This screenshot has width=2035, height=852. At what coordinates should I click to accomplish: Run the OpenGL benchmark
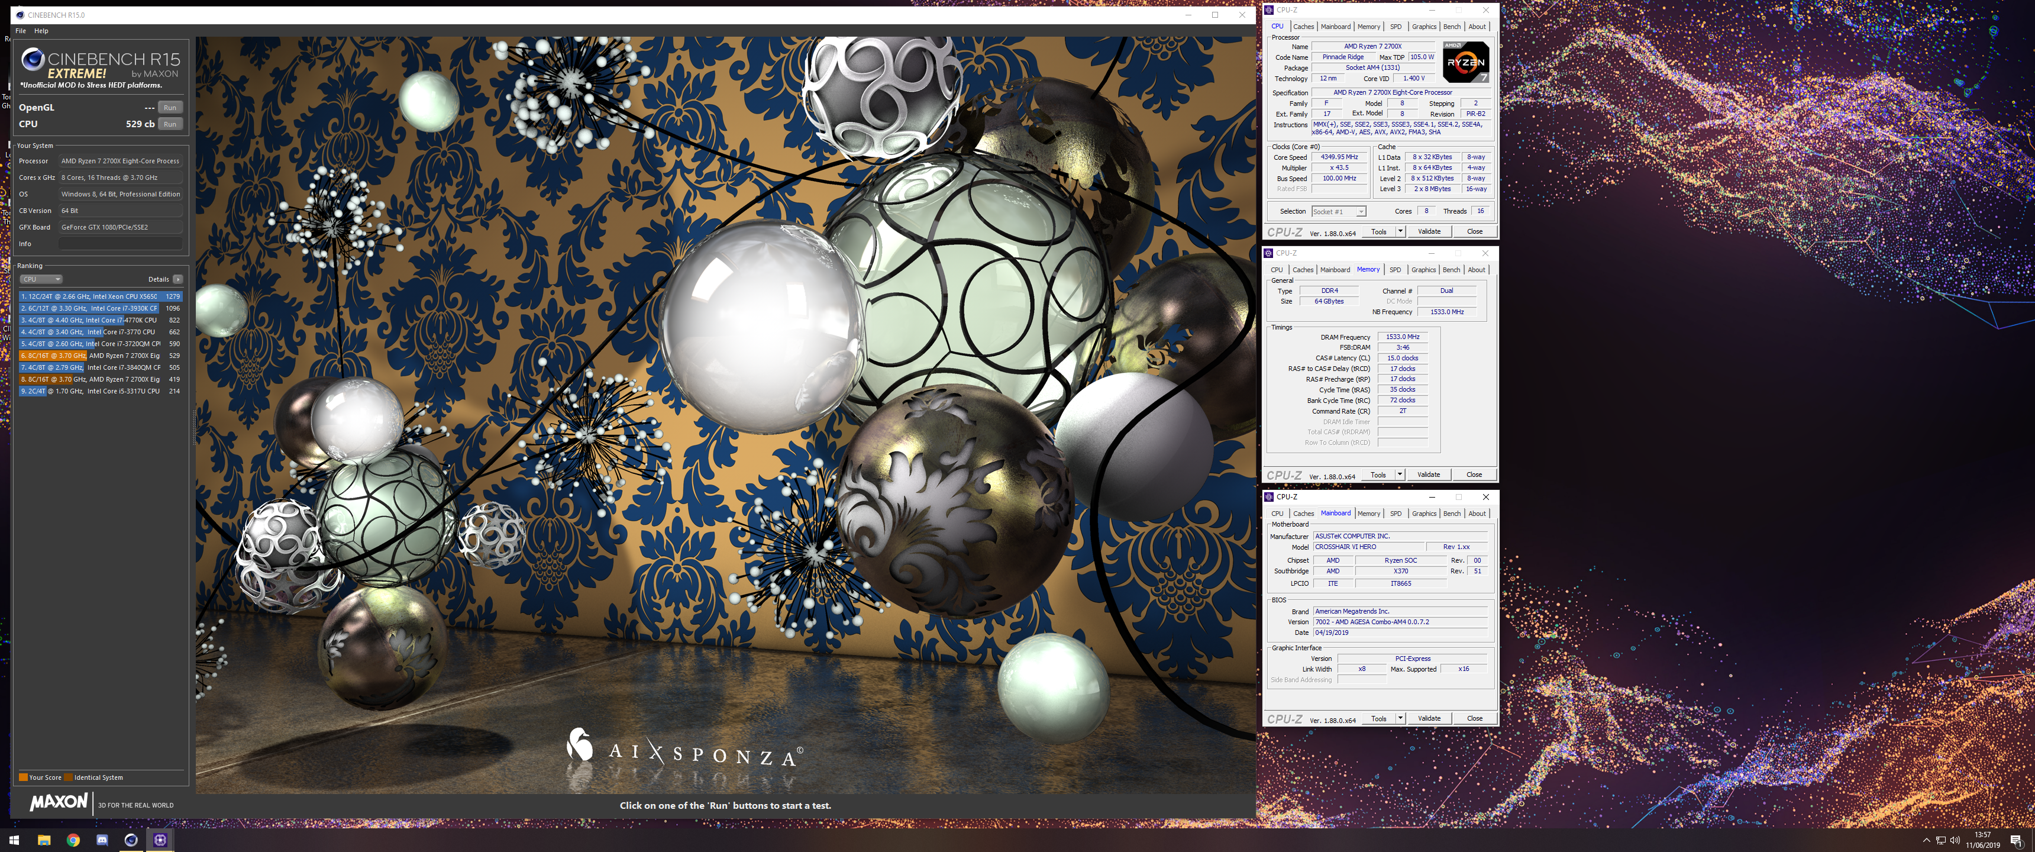[170, 108]
